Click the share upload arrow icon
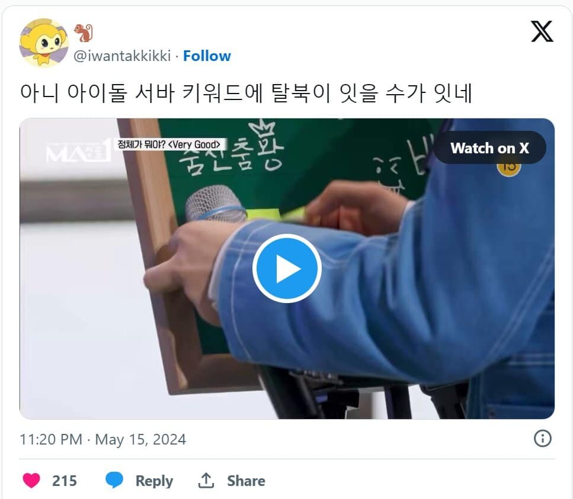Screen dimensions: 573x499 coord(206,481)
